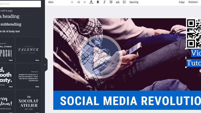Viewport: 201px width, 113px height.
Task: Change text alignment with the align icon
Action: [x=111, y=2]
